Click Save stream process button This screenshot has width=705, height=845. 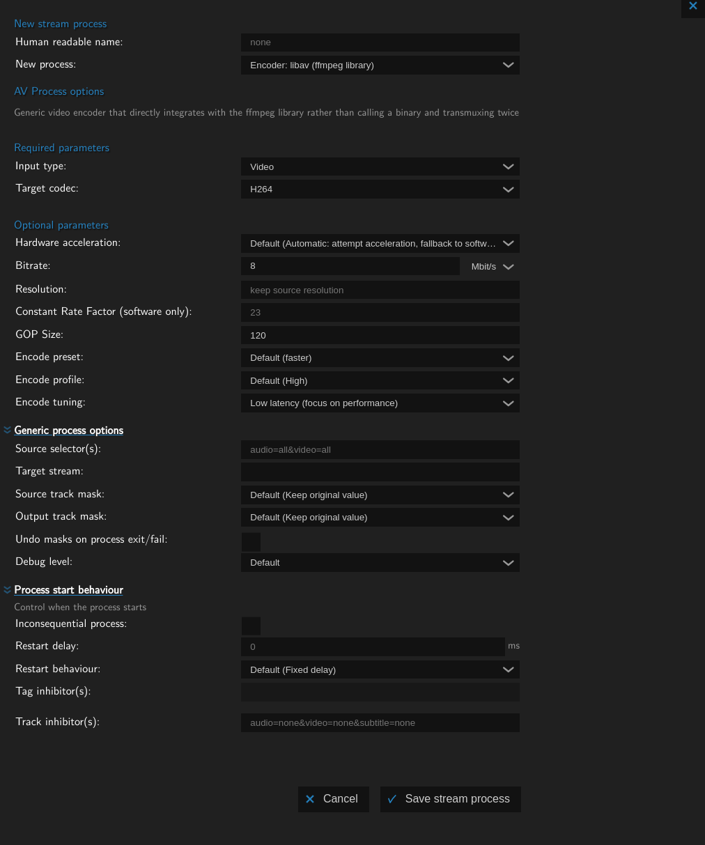point(450,799)
